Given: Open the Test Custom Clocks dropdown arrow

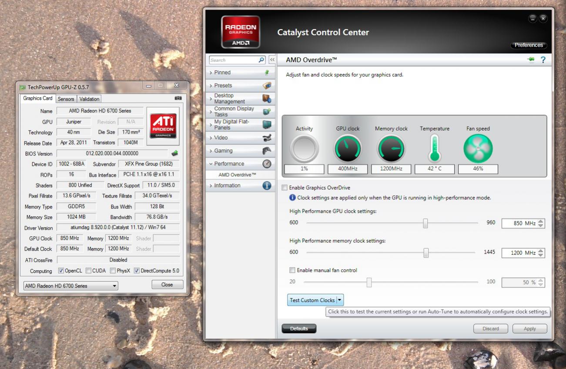Looking at the screenshot, I should [340, 300].
